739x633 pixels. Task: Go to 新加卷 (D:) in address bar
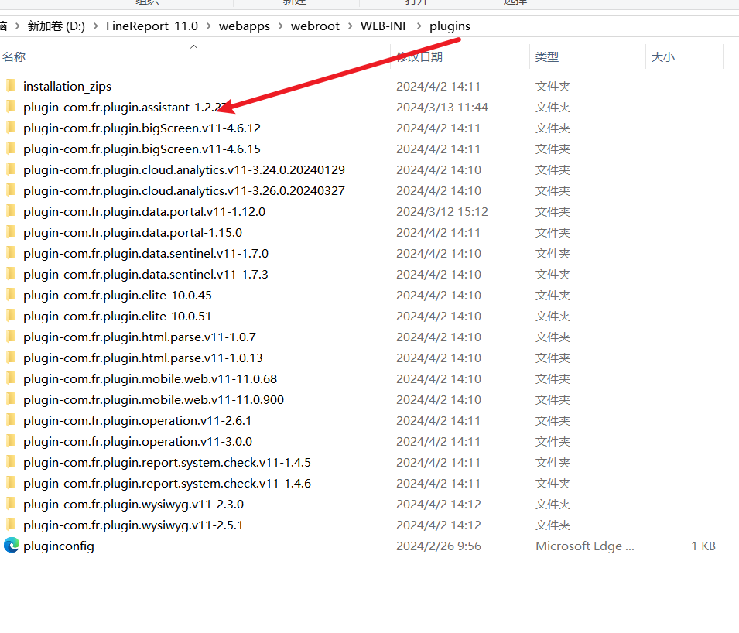click(x=56, y=26)
